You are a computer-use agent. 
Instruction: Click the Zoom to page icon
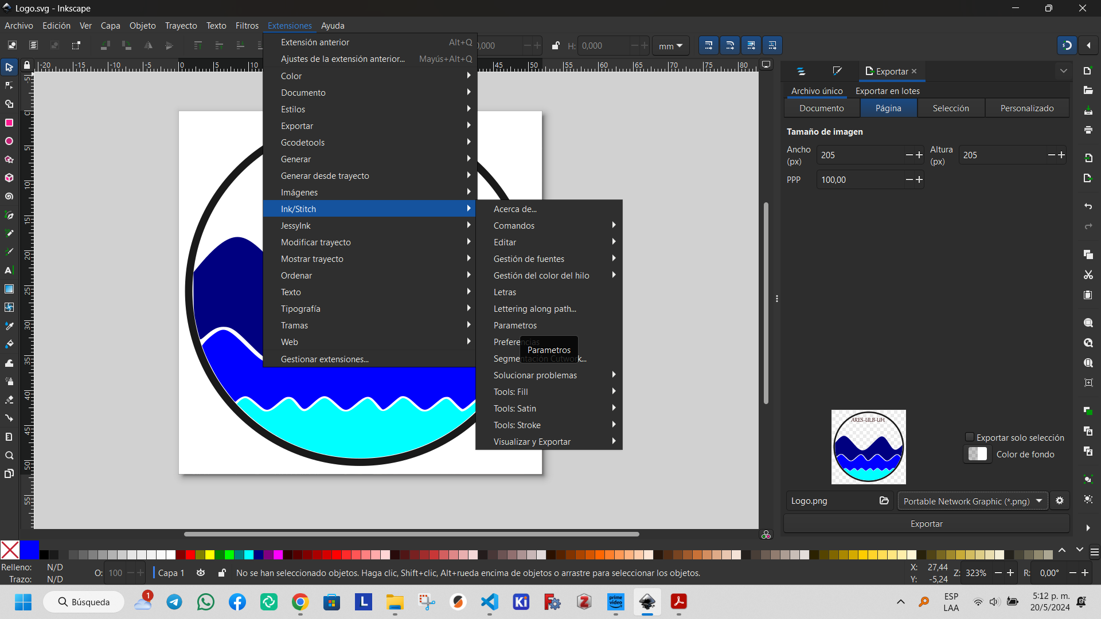[1088, 363]
